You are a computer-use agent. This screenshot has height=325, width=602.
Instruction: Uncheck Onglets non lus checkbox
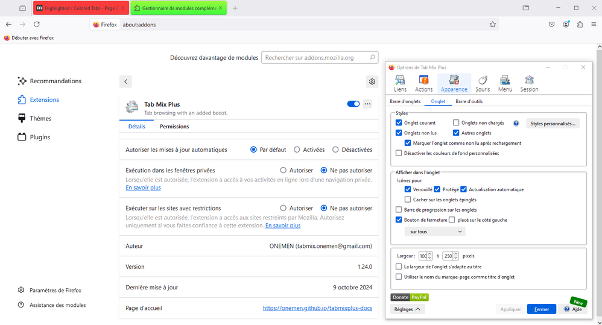[399, 133]
